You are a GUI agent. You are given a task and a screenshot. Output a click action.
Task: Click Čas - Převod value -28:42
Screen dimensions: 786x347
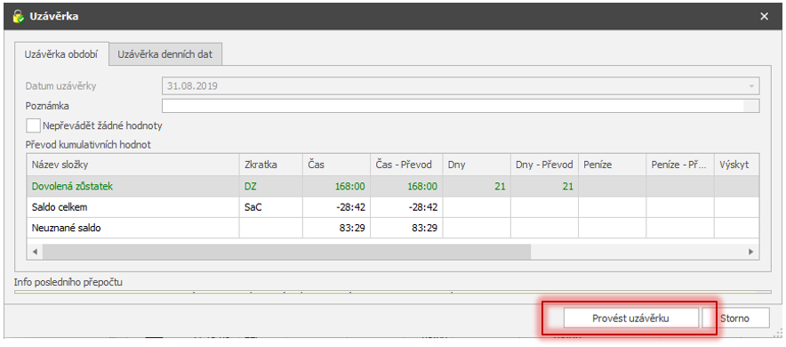coord(406,207)
